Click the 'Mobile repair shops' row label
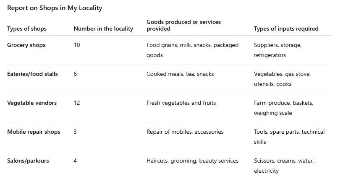This screenshot has height=184, width=343. click(34, 132)
